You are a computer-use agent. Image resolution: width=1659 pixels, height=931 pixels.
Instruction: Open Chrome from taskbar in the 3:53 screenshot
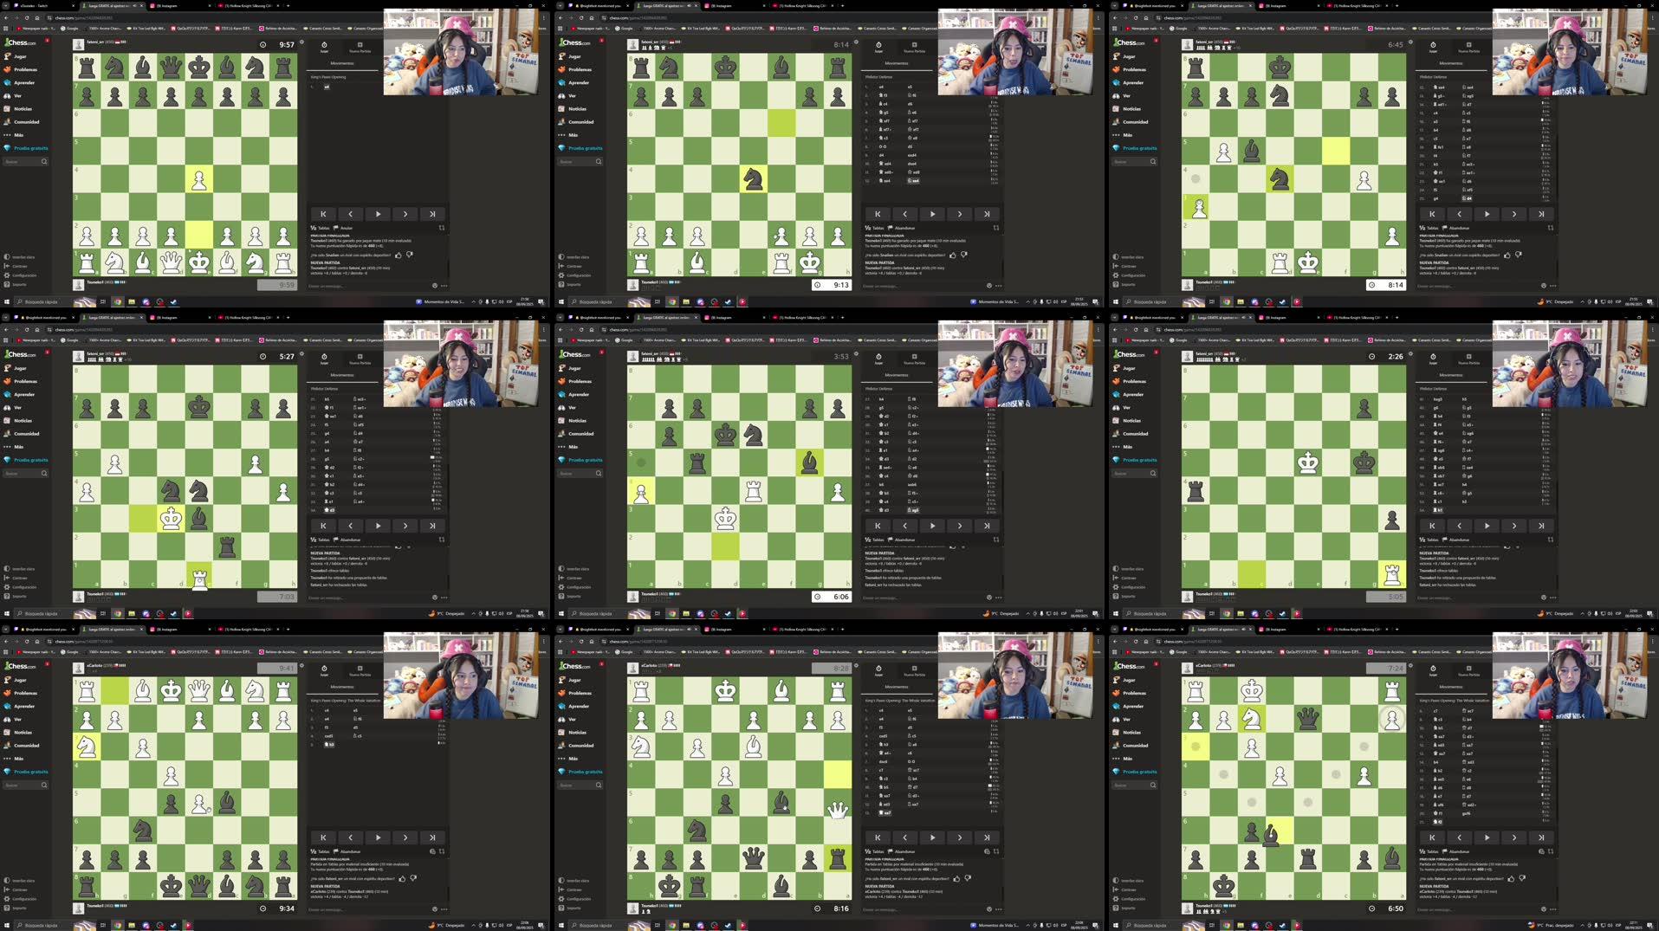[671, 613]
